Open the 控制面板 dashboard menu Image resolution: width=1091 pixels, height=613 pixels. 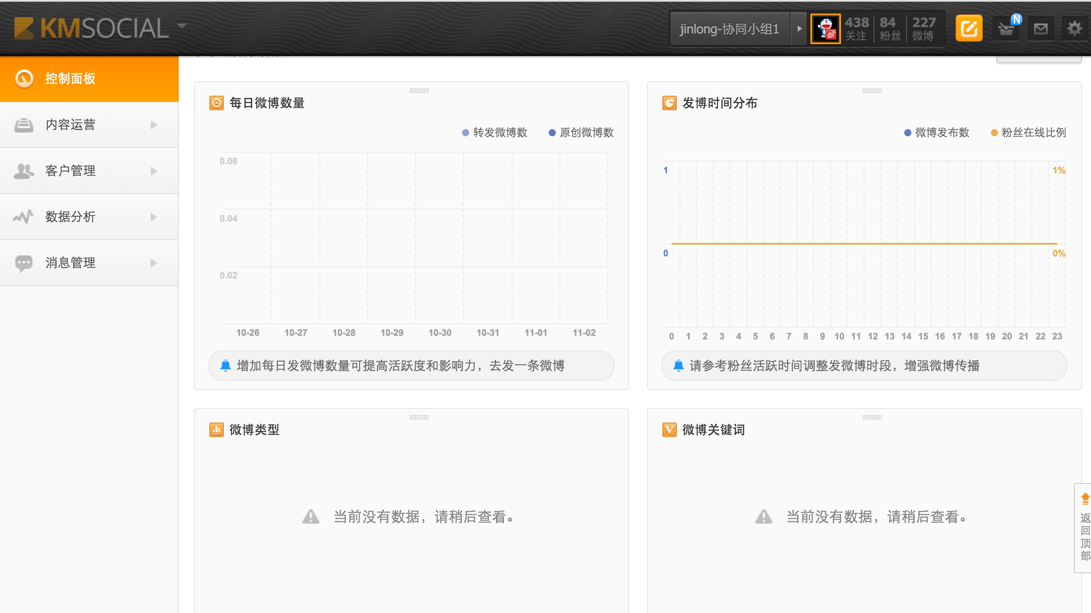[89, 79]
